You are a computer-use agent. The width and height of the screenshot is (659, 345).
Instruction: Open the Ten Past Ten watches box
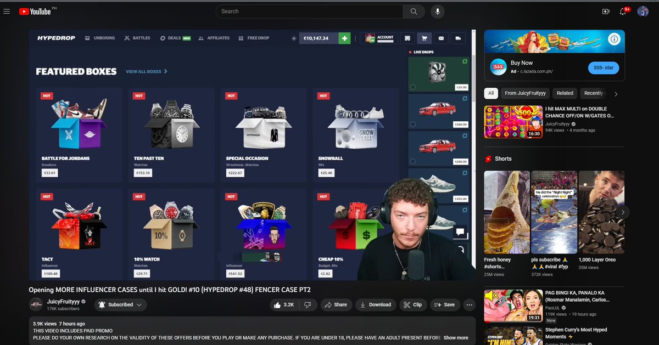pos(171,134)
